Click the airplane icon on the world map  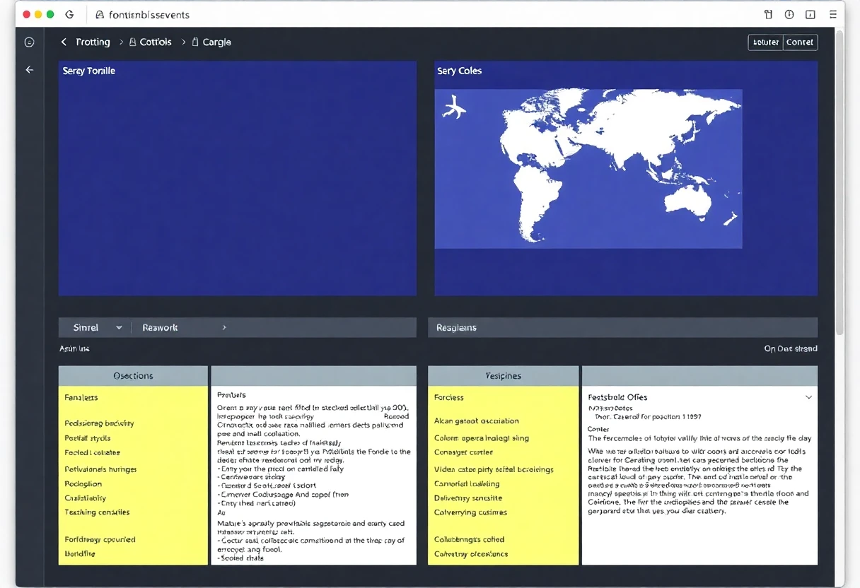point(454,108)
